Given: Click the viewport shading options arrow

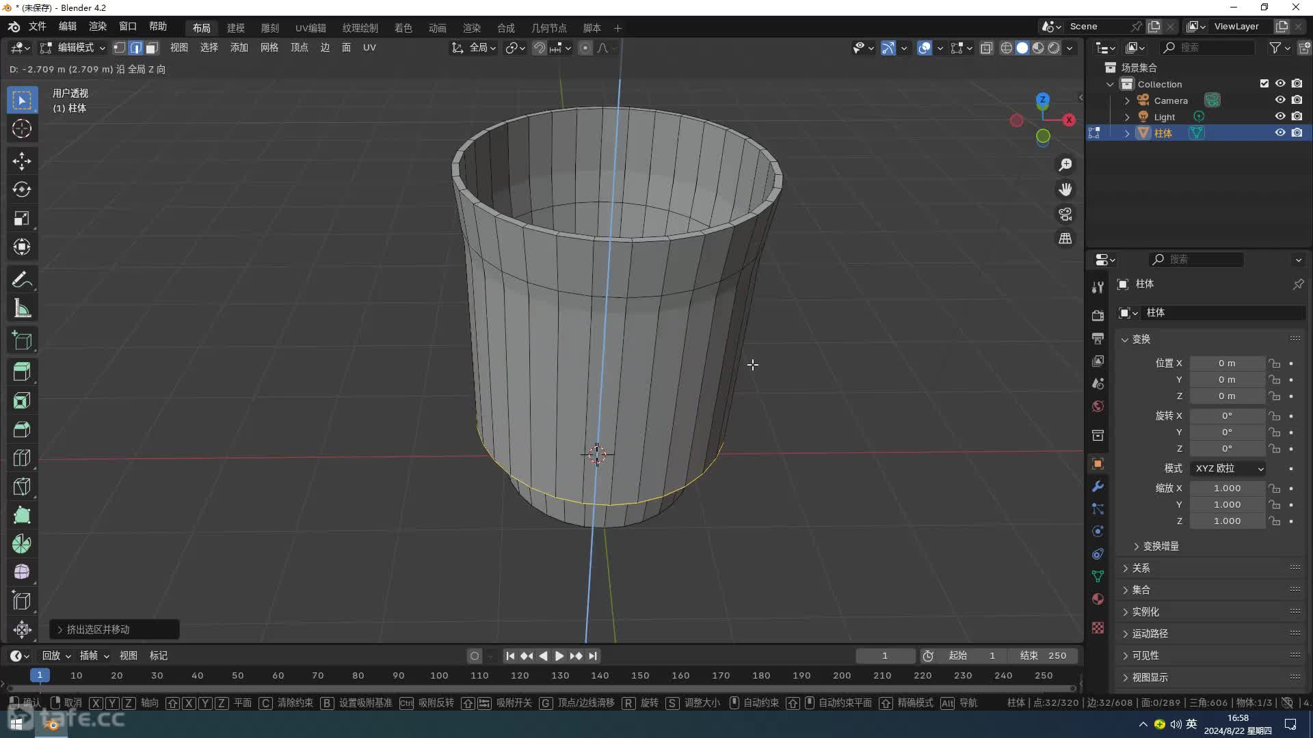Looking at the screenshot, I should (1070, 48).
